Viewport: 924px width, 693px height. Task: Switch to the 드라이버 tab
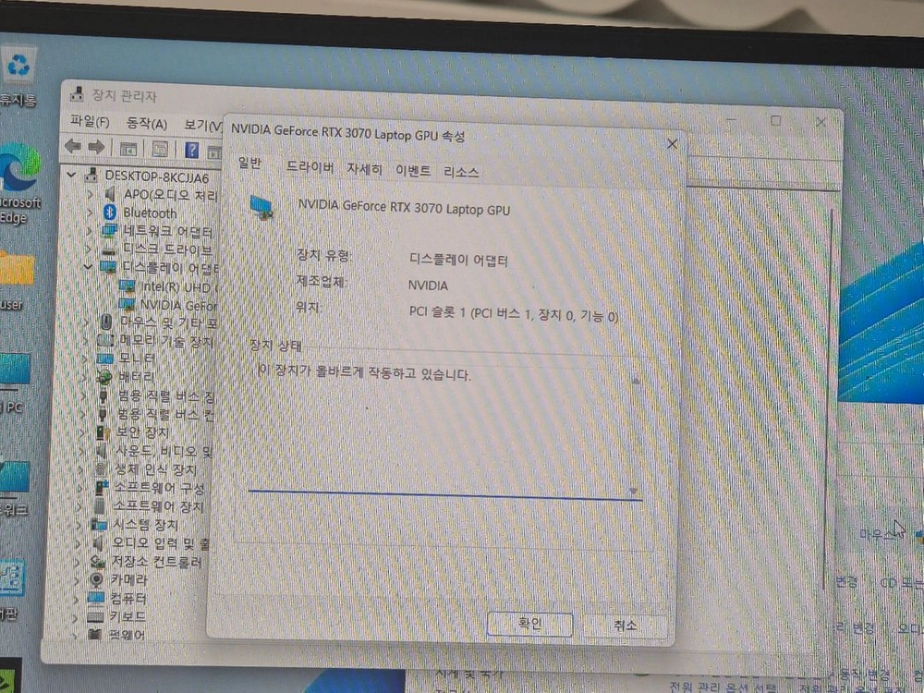(x=310, y=166)
